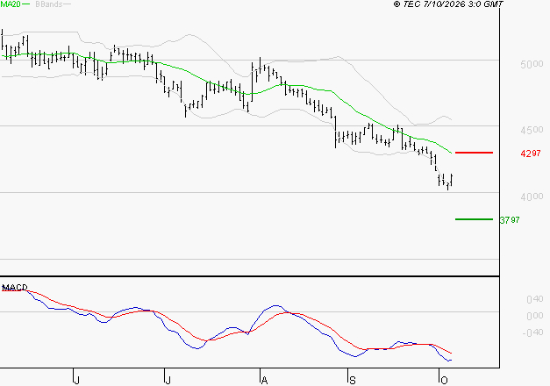Click the 000 MACD axis label
The image size is (550, 386).
(x=535, y=316)
